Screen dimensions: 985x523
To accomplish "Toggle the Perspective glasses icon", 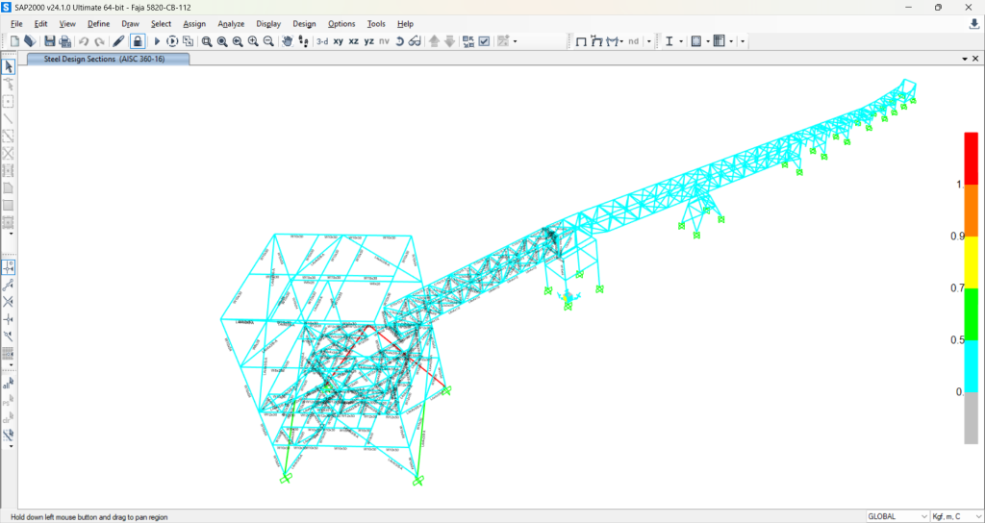I will pyautogui.click(x=415, y=41).
